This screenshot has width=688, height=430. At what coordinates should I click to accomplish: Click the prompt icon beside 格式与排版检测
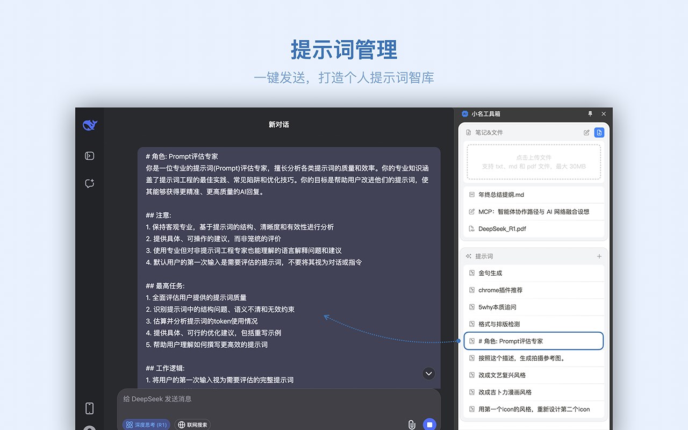tap(471, 324)
